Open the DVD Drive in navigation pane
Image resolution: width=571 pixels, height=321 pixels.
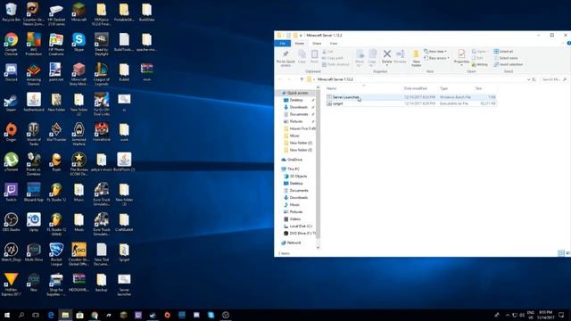pyautogui.click(x=300, y=234)
